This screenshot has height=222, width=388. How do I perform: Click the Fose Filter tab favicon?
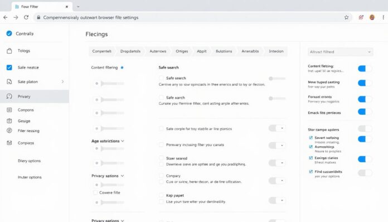[17, 7]
